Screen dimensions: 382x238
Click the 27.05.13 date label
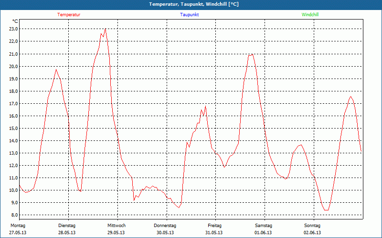click(x=18, y=233)
